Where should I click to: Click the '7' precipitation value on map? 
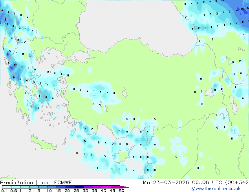point(236,23)
